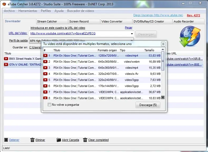Image resolution: width=208 pixels, height=152 pixels.
Task: Click the Eliminar link
Action: pos(40,140)
